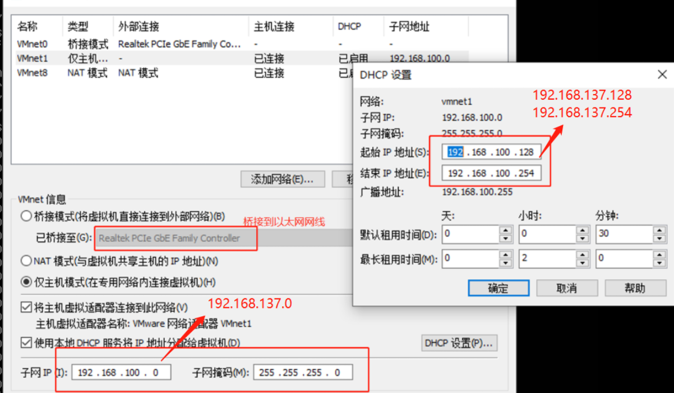674x393 pixels.
Task: Click the 取消 cancel button
Action: click(568, 288)
